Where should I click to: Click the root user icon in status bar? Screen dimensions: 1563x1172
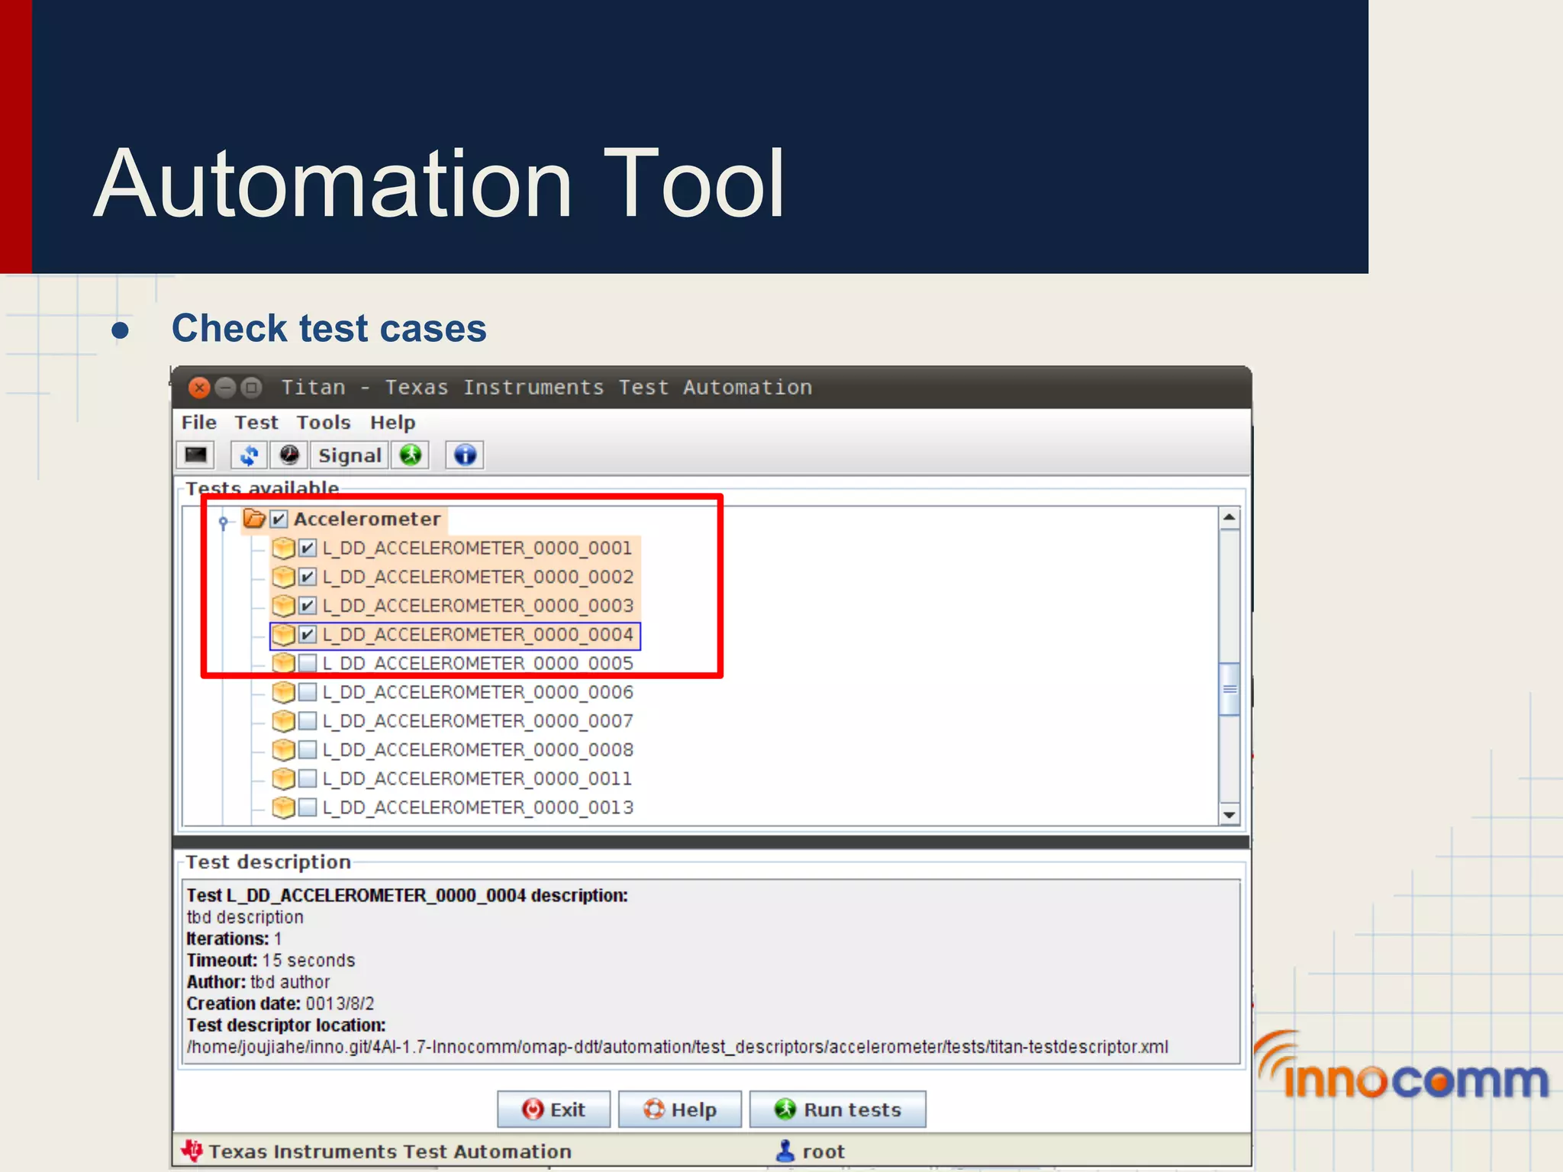(785, 1151)
